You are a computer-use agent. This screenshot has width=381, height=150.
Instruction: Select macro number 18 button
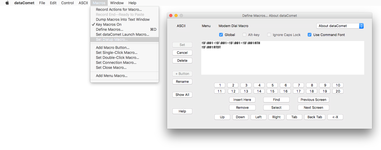pyautogui.click(x=312, y=91)
